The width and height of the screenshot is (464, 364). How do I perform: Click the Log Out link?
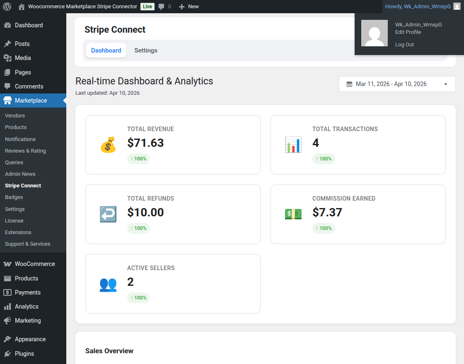click(404, 44)
